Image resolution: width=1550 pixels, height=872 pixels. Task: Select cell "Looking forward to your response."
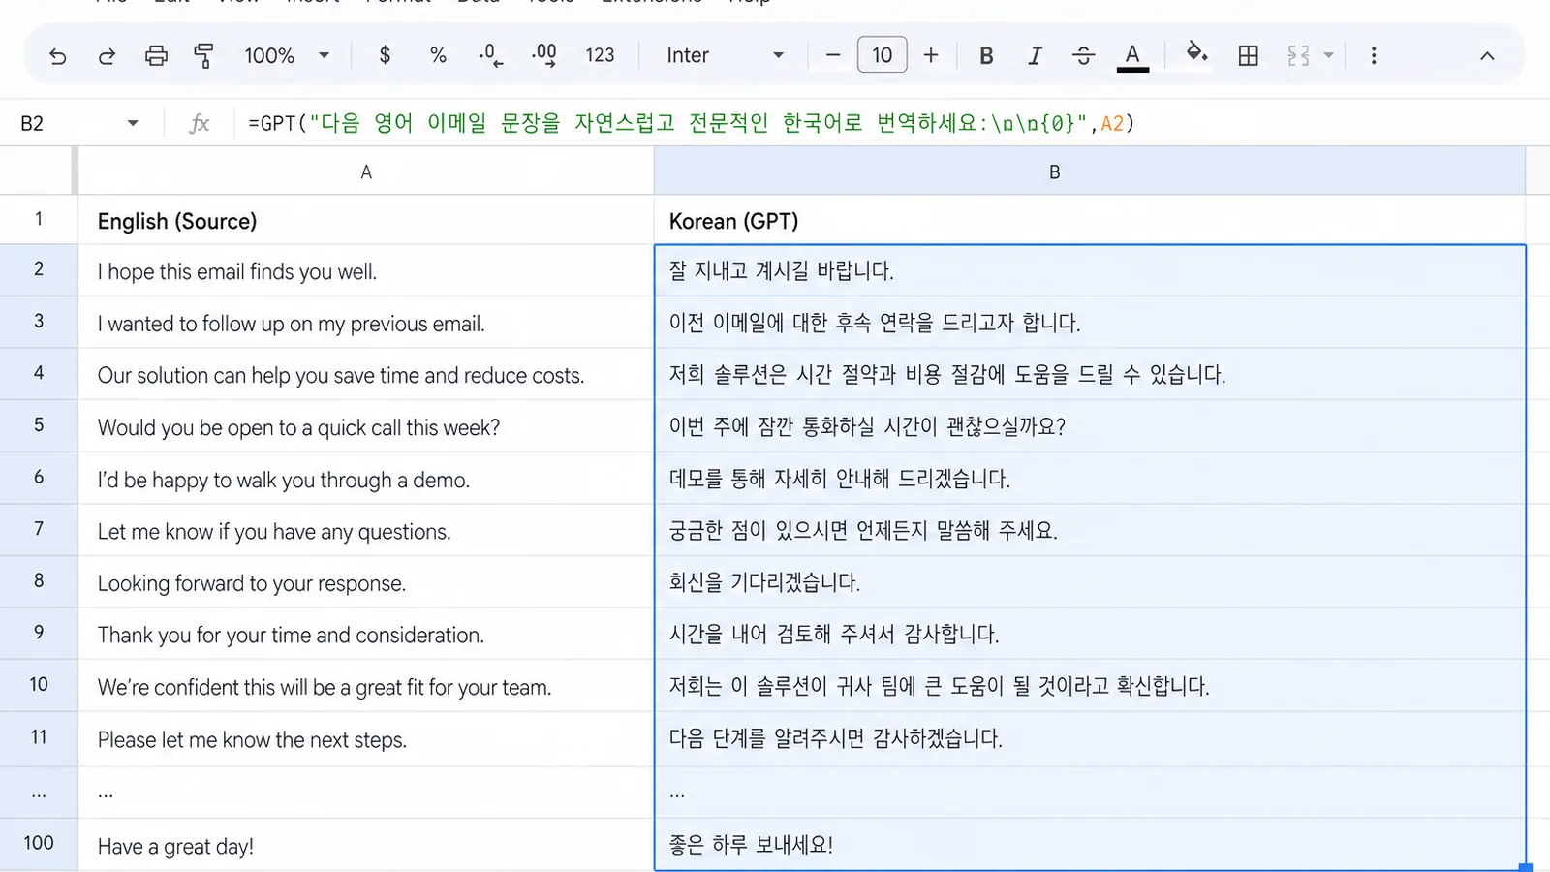(x=366, y=582)
